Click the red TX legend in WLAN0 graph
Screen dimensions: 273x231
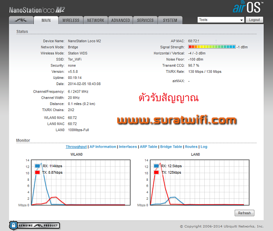(37, 172)
